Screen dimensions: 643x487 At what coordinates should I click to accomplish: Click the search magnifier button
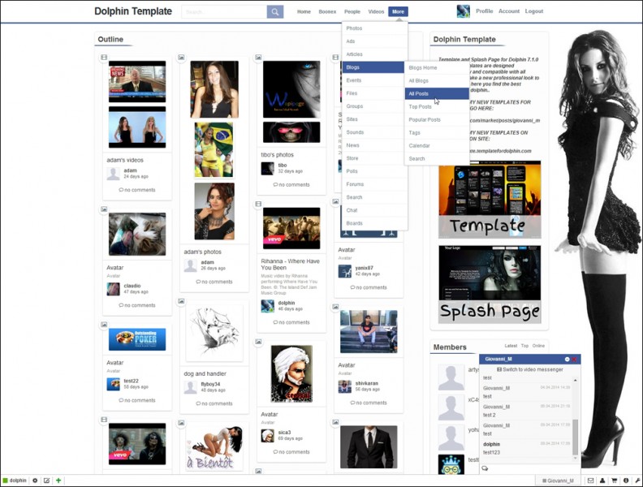click(x=275, y=12)
